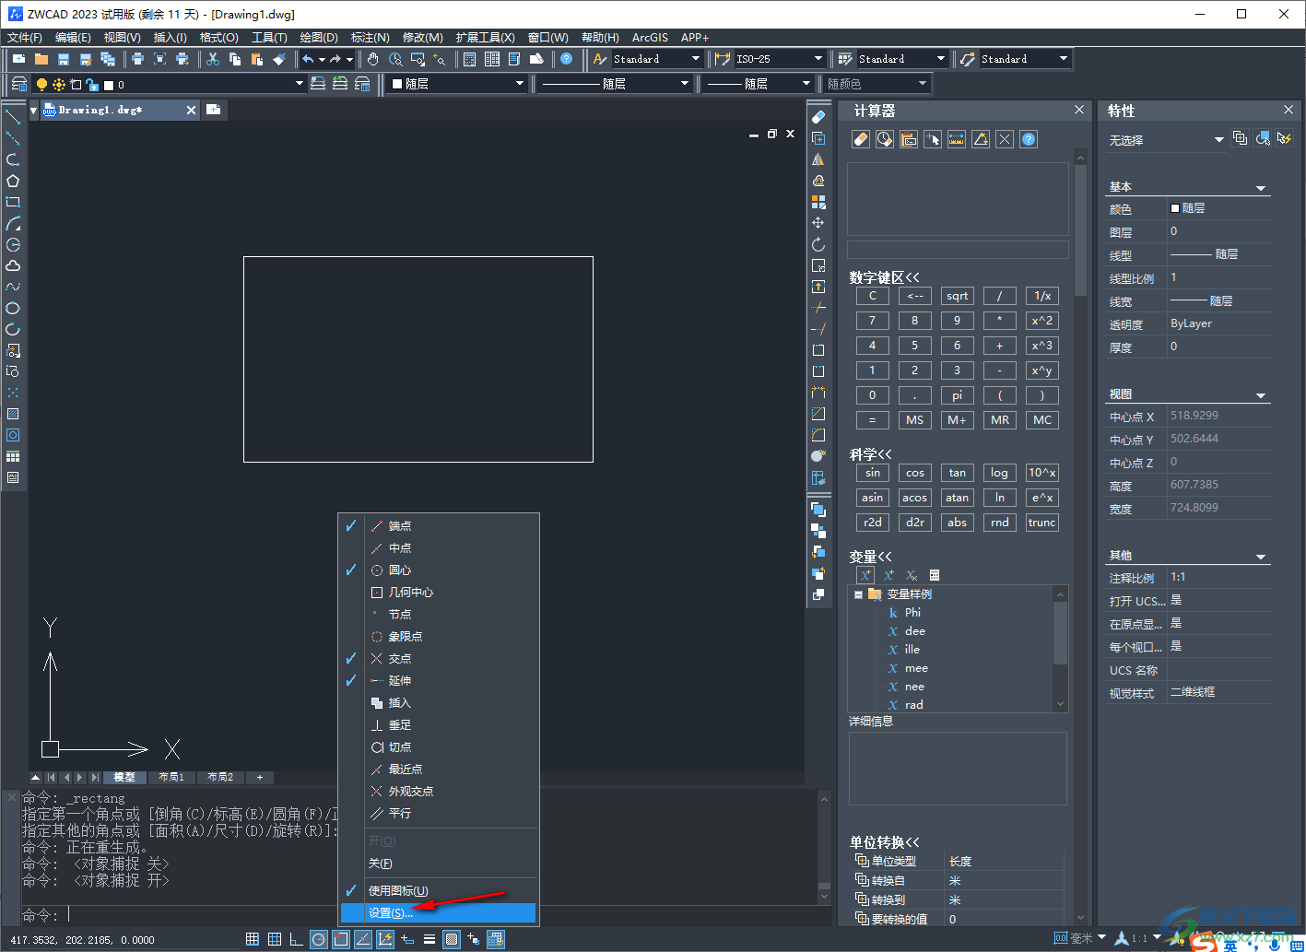Click the calculator 7 key
The image size is (1306, 952).
pos(872,321)
